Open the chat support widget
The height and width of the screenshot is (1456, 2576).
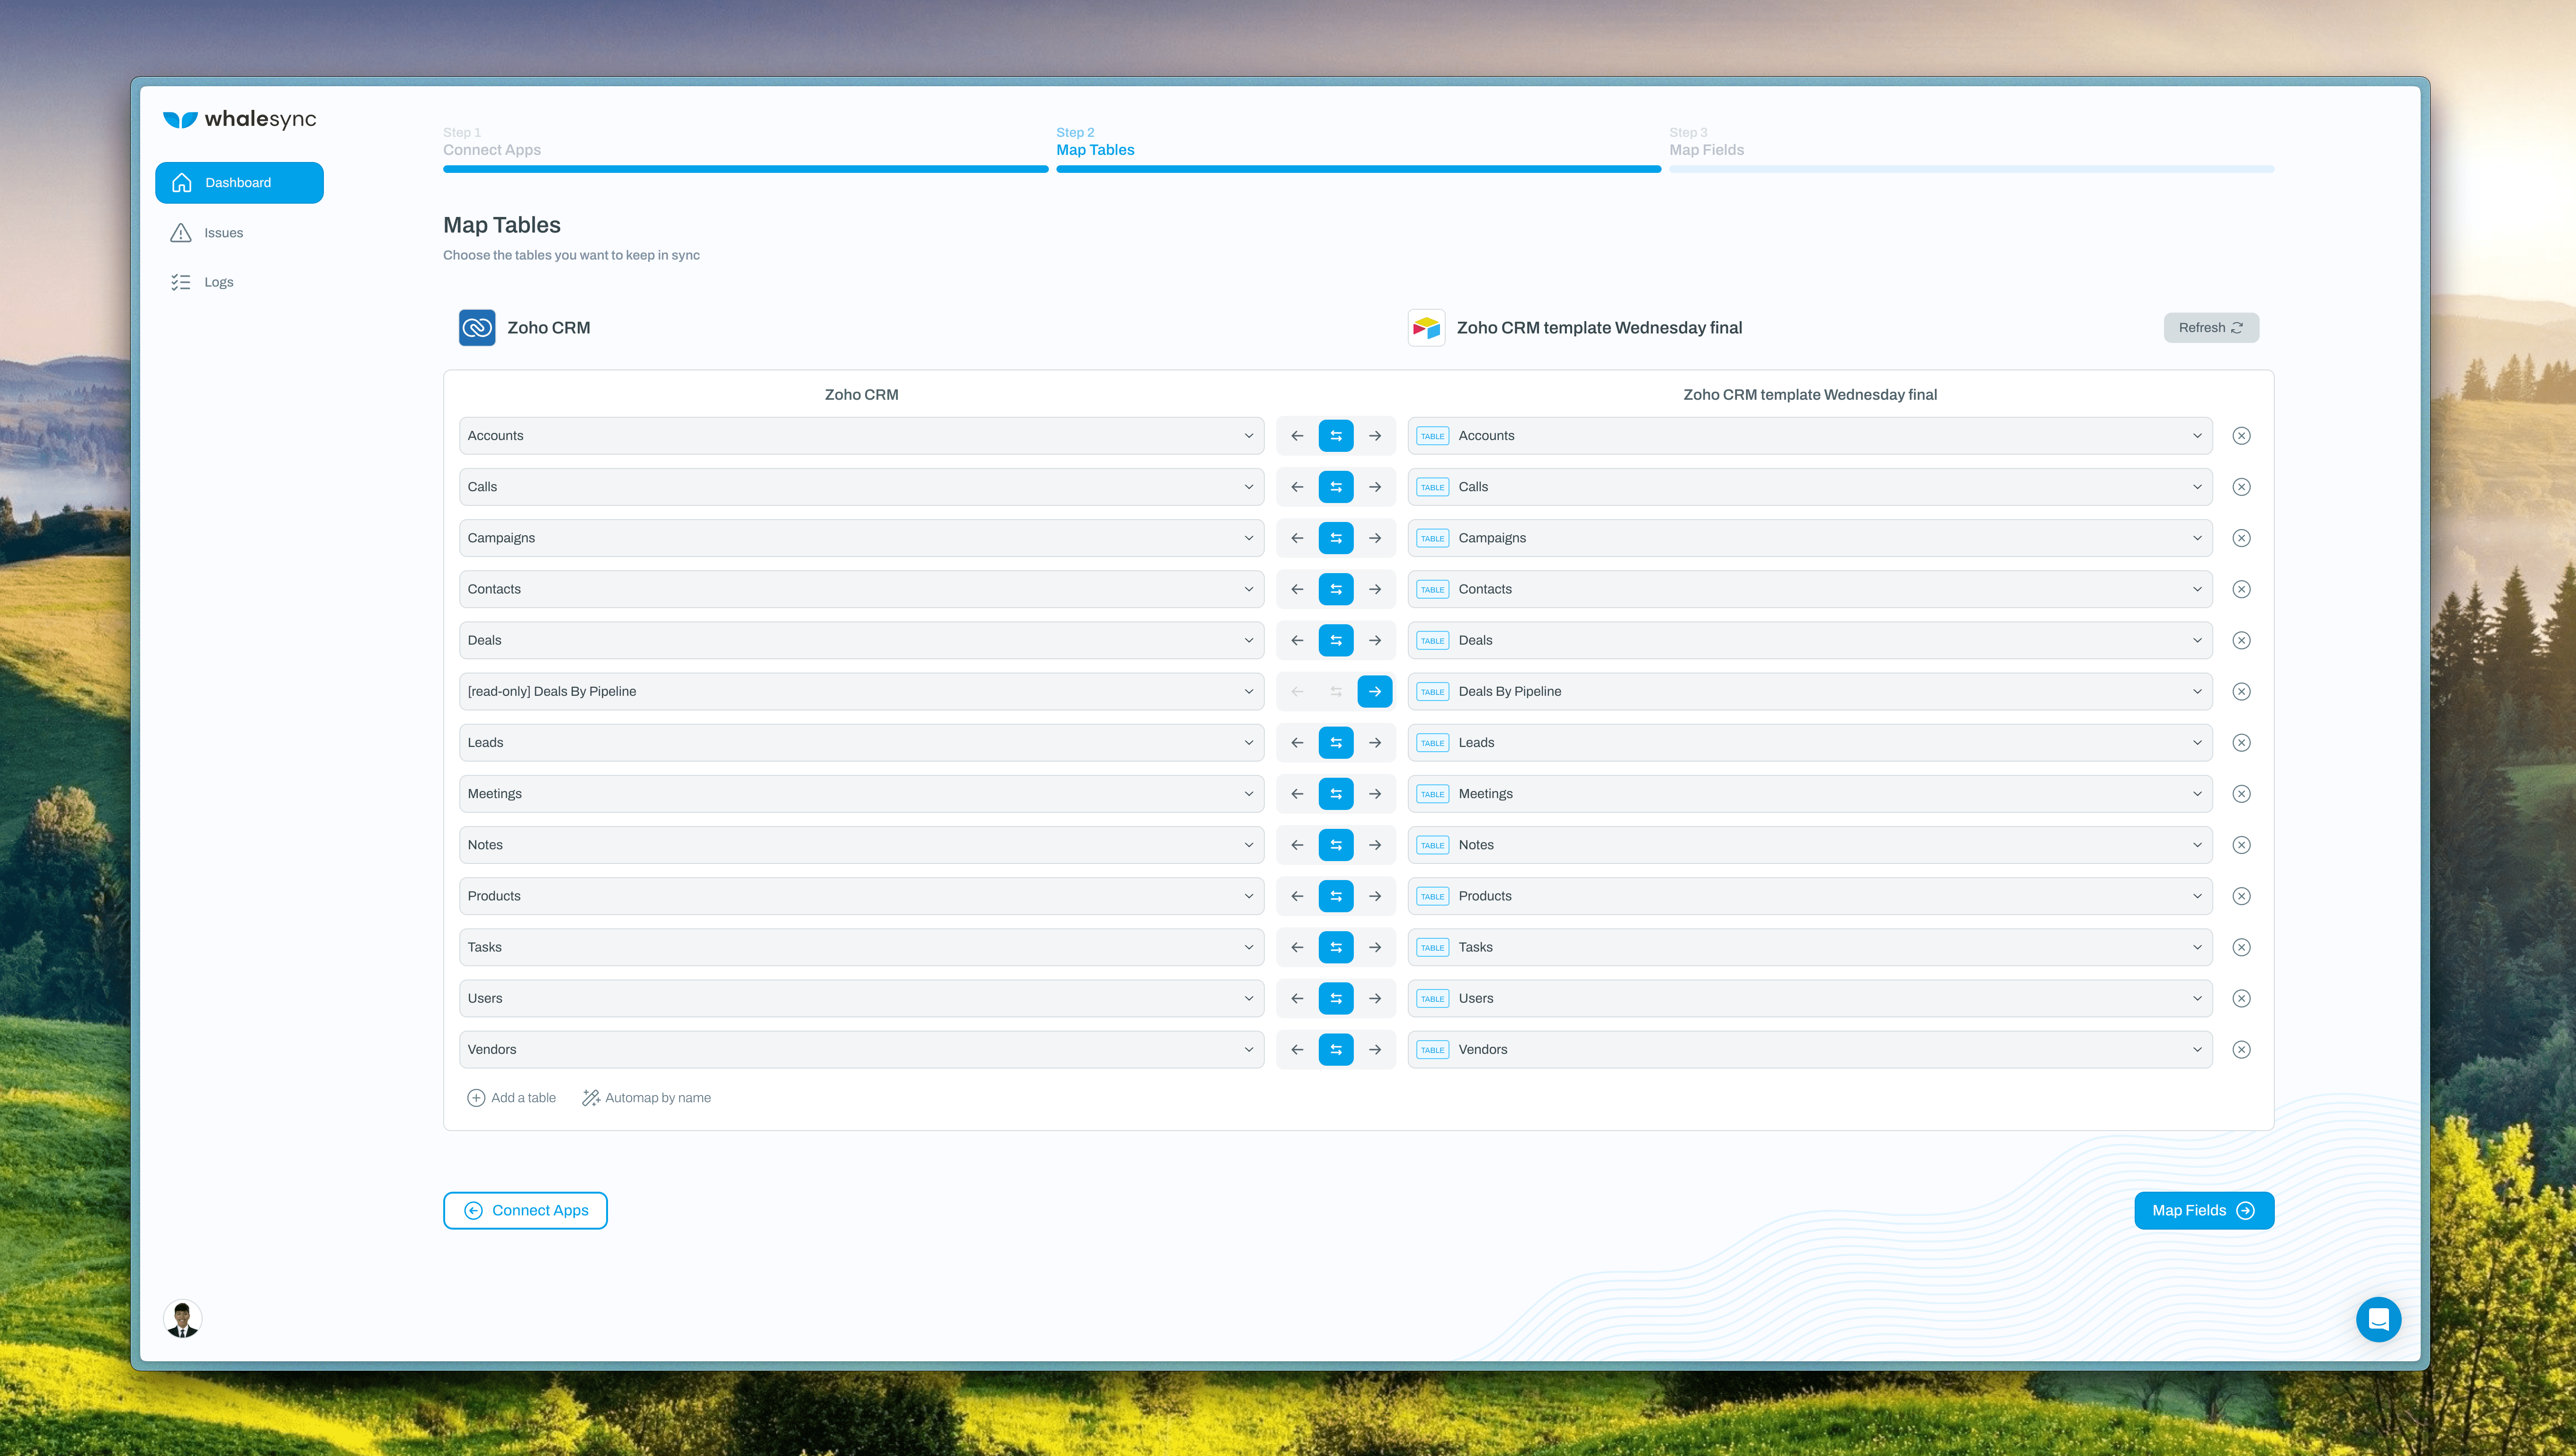[2378, 1319]
